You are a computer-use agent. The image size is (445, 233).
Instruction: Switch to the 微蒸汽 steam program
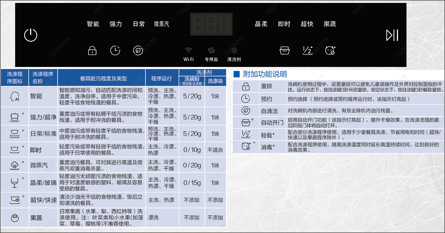pyautogui.click(x=161, y=24)
